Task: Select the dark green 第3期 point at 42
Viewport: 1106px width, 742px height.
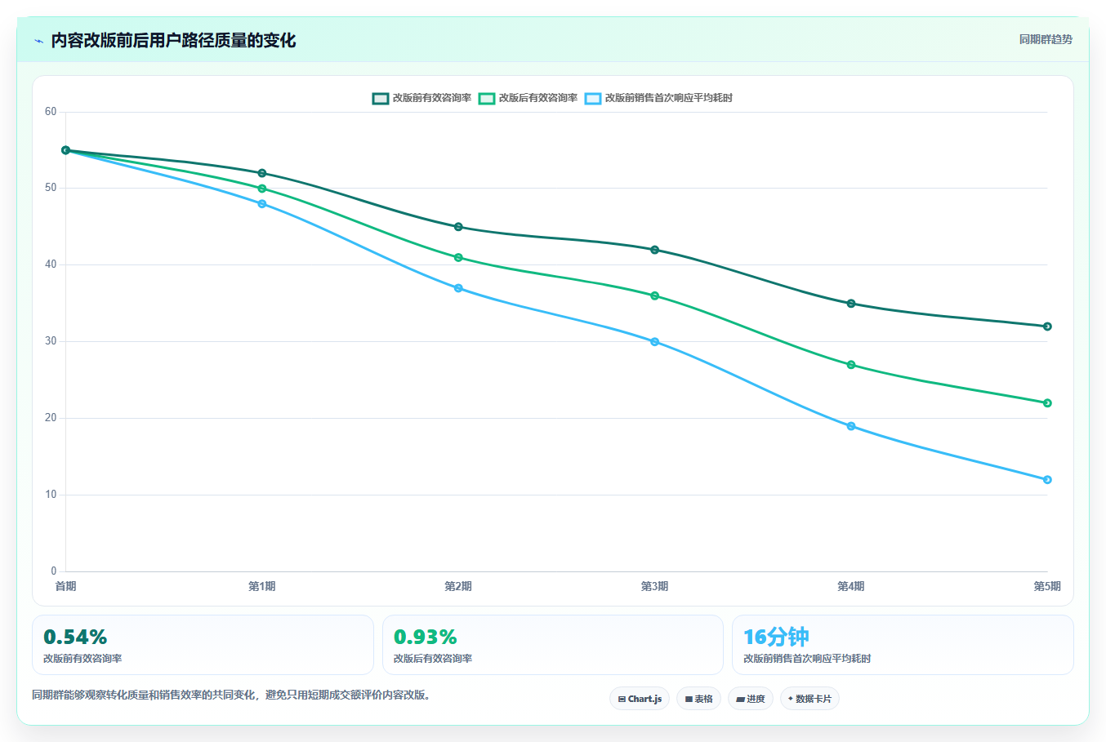Action: 654,250
